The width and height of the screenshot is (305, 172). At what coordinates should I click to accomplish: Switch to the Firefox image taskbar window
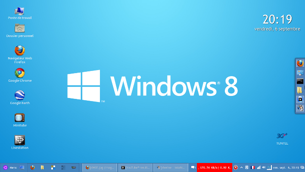[100, 167]
